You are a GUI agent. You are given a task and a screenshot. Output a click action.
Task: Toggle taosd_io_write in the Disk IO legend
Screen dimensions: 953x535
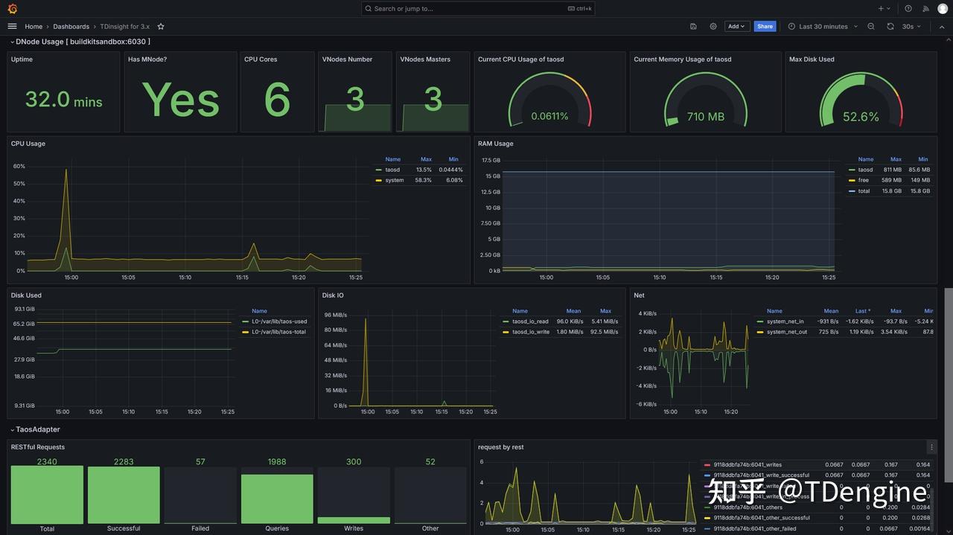pos(530,332)
